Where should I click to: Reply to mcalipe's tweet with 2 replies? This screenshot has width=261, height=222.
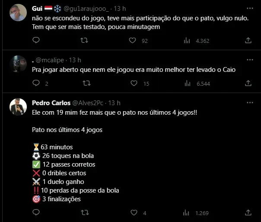point(36,84)
